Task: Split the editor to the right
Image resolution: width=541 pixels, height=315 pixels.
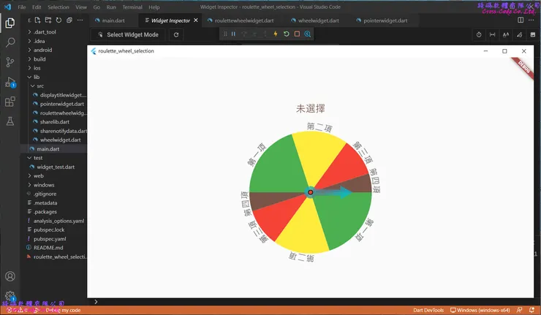Action: pos(521,20)
